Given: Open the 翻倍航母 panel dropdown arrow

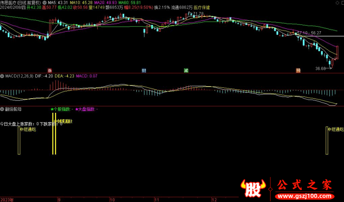Looking at the screenshot, I should pos(2,109).
